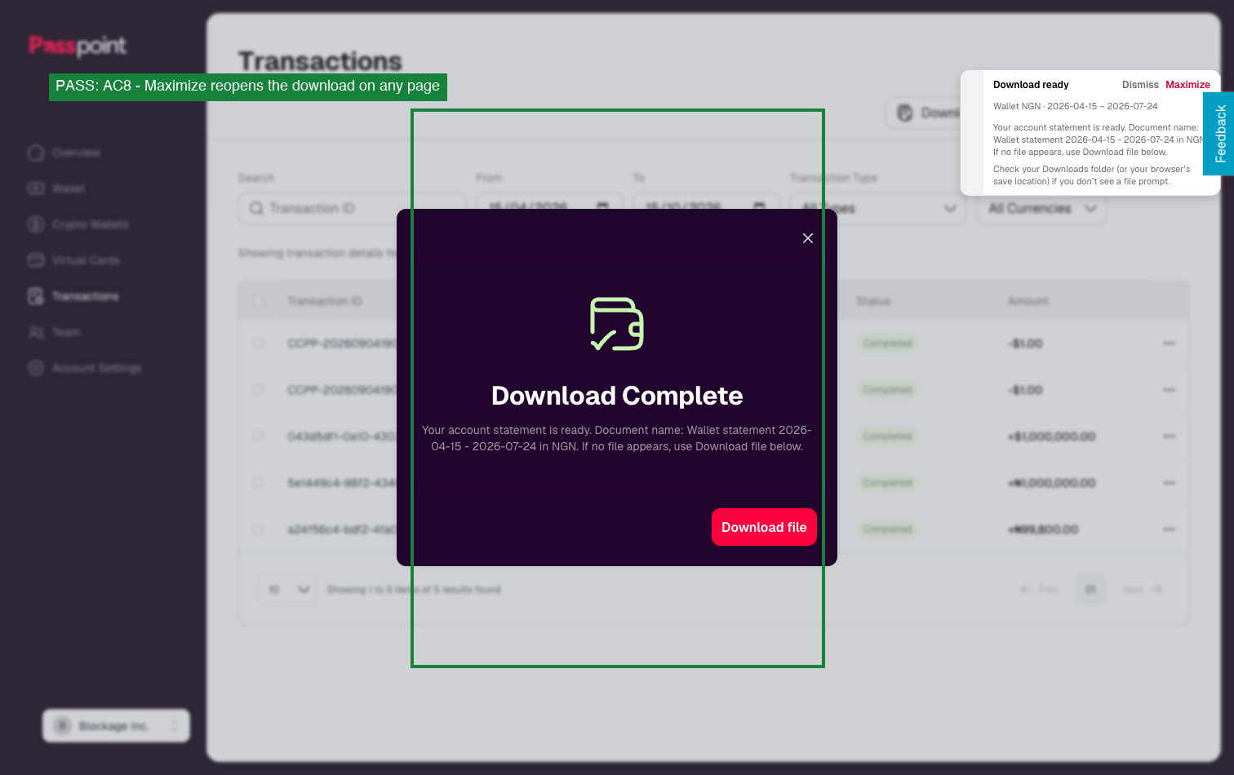Click Maximize in the Download ready toast
This screenshot has height=775, width=1234.
[1187, 85]
